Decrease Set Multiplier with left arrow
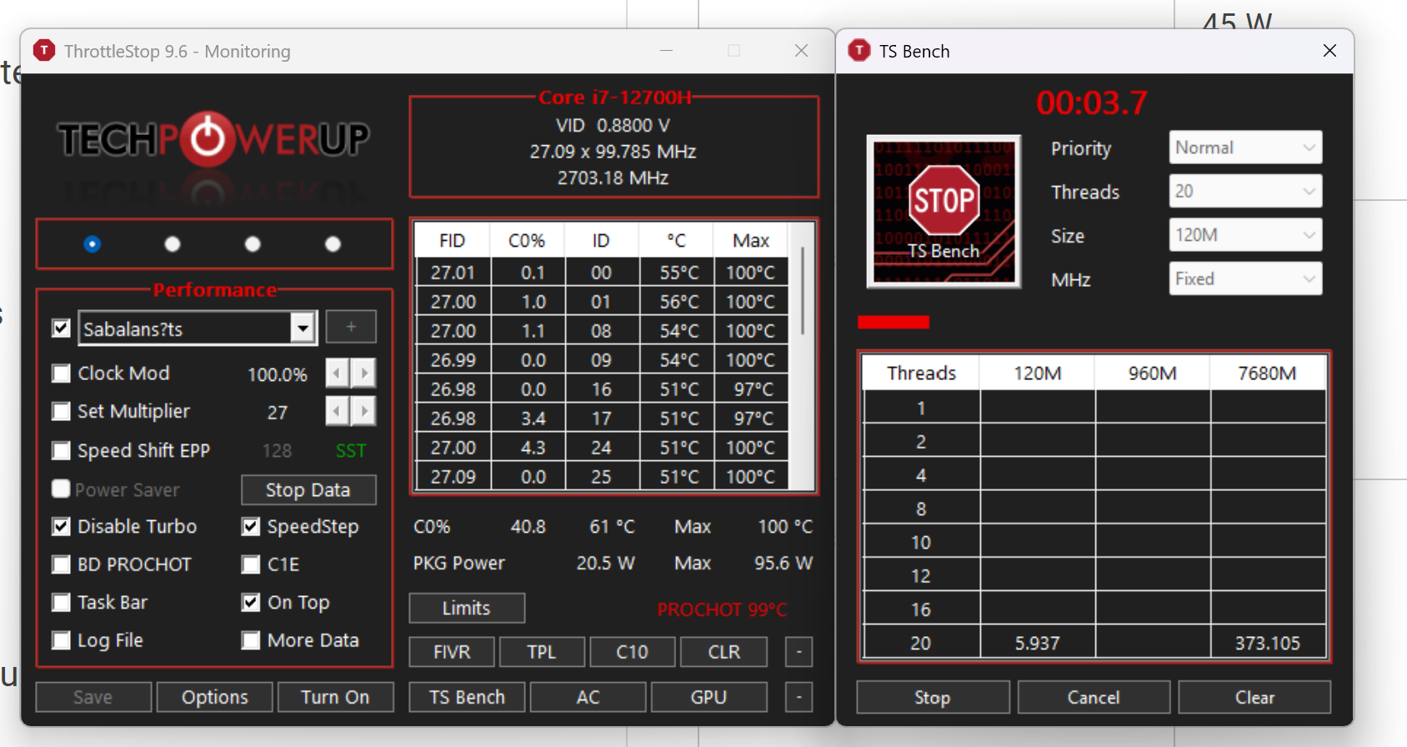This screenshot has width=1407, height=747. coord(337,411)
